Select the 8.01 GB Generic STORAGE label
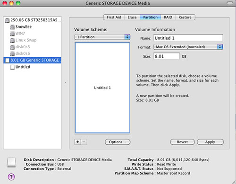Screen dimensions: 236x184 coord(35,60)
